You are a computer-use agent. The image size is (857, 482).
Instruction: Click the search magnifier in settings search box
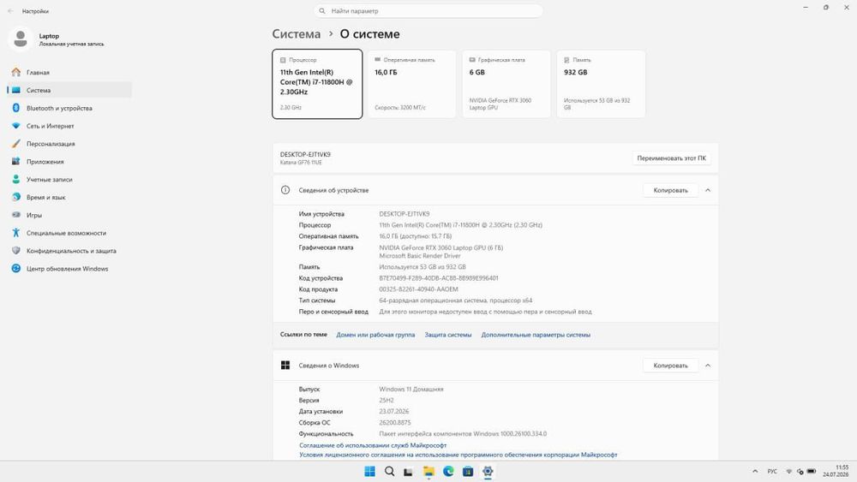(322, 11)
